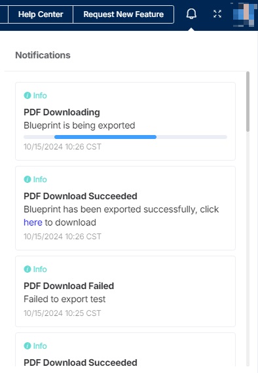This screenshot has width=258, height=373.
Task: Select the bottom-most PDF Download Succeeded title
Action: pyautogui.click(x=81, y=363)
